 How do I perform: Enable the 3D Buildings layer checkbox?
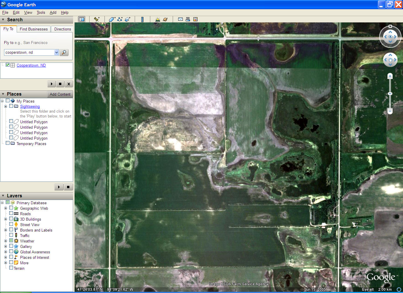[11, 219]
